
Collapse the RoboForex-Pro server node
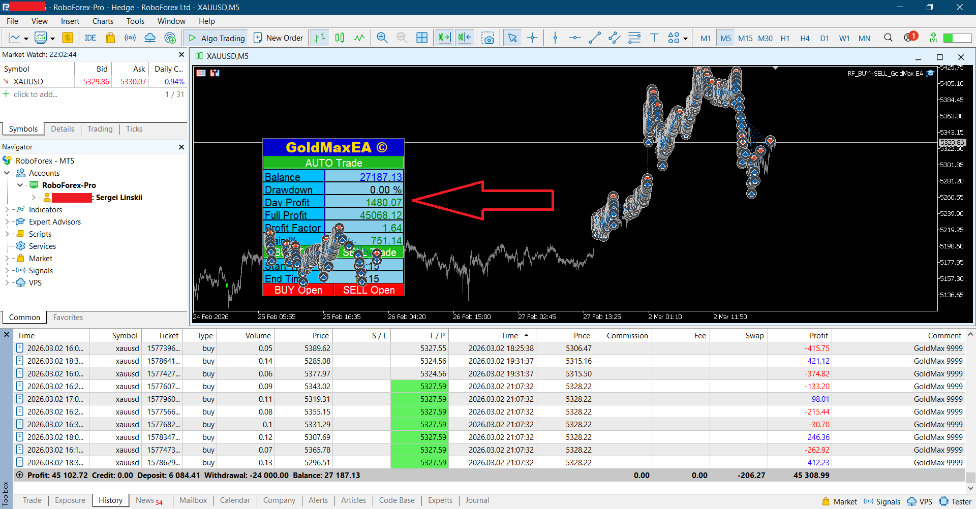[20, 185]
